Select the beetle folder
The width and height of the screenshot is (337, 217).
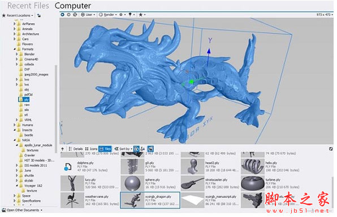[26, 135]
